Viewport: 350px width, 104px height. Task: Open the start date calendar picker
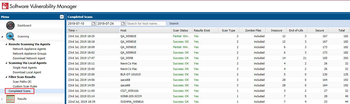click(x=93, y=23)
